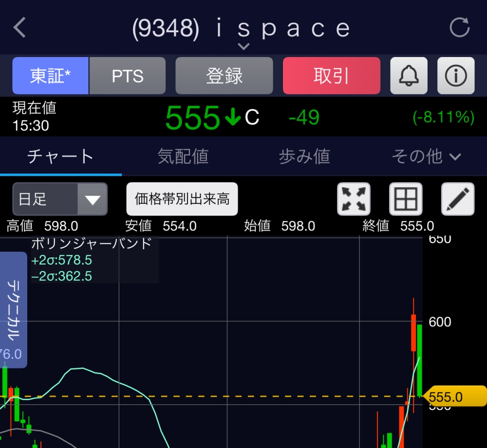Switch market to PTS
The image size is (487, 448).
[x=128, y=76]
